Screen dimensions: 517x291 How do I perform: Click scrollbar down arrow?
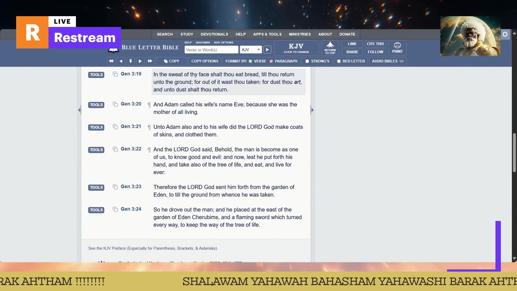[514, 259]
